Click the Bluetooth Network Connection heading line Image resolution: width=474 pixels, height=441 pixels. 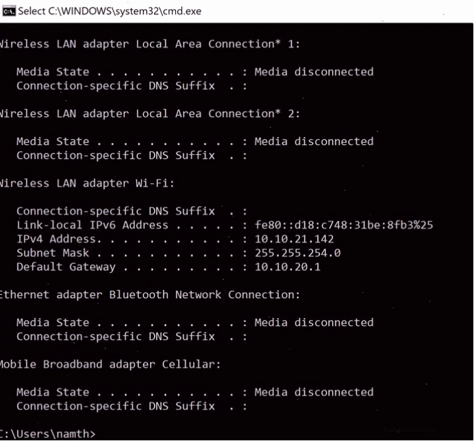point(149,295)
